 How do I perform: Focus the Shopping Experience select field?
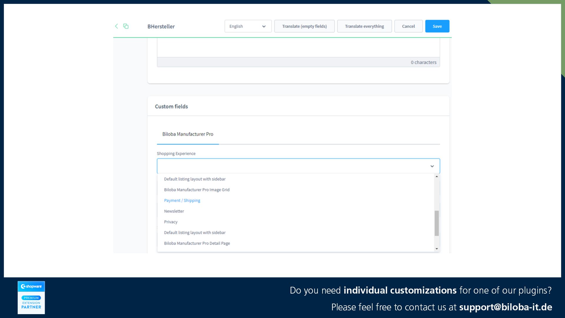[x=298, y=166]
